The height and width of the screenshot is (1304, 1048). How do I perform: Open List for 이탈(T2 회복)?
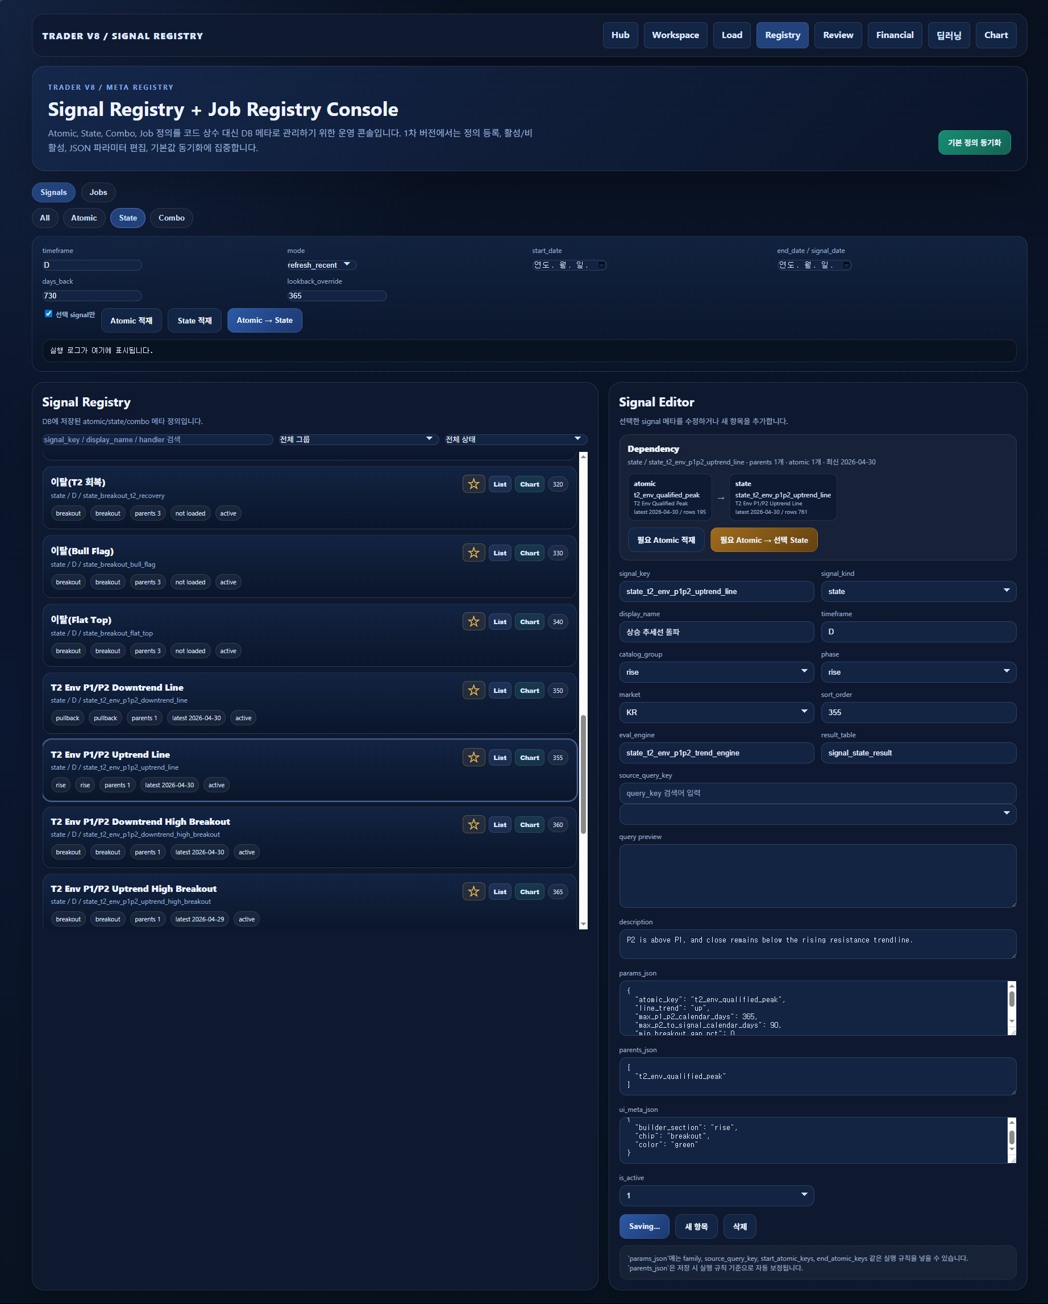(500, 484)
